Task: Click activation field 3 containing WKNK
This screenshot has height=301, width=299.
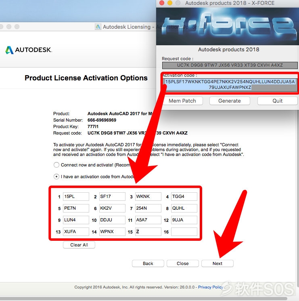Action: coord(148,197)
